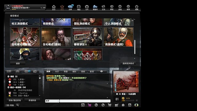Open the friends list icon tab
The width and height of the screenshot is (197, 111).
click(x=9, y=71)
